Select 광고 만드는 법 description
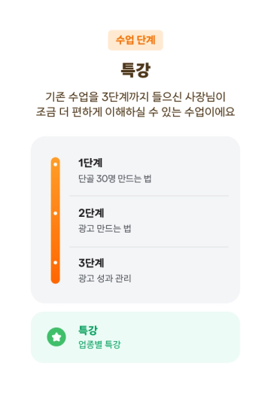Image resolution: width=271 pixels, height=393 pixels. [105, 228]
